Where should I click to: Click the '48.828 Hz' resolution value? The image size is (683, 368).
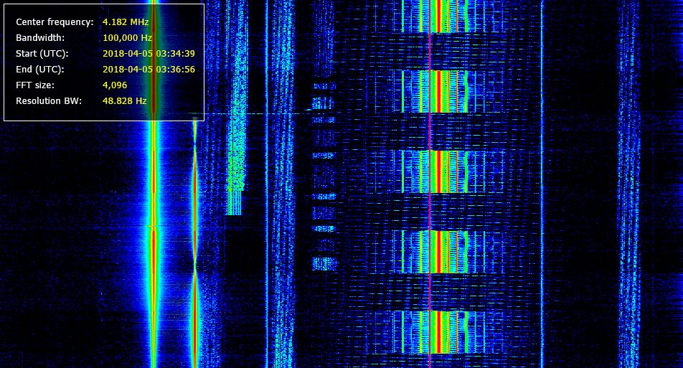click(x=124, y=100)
